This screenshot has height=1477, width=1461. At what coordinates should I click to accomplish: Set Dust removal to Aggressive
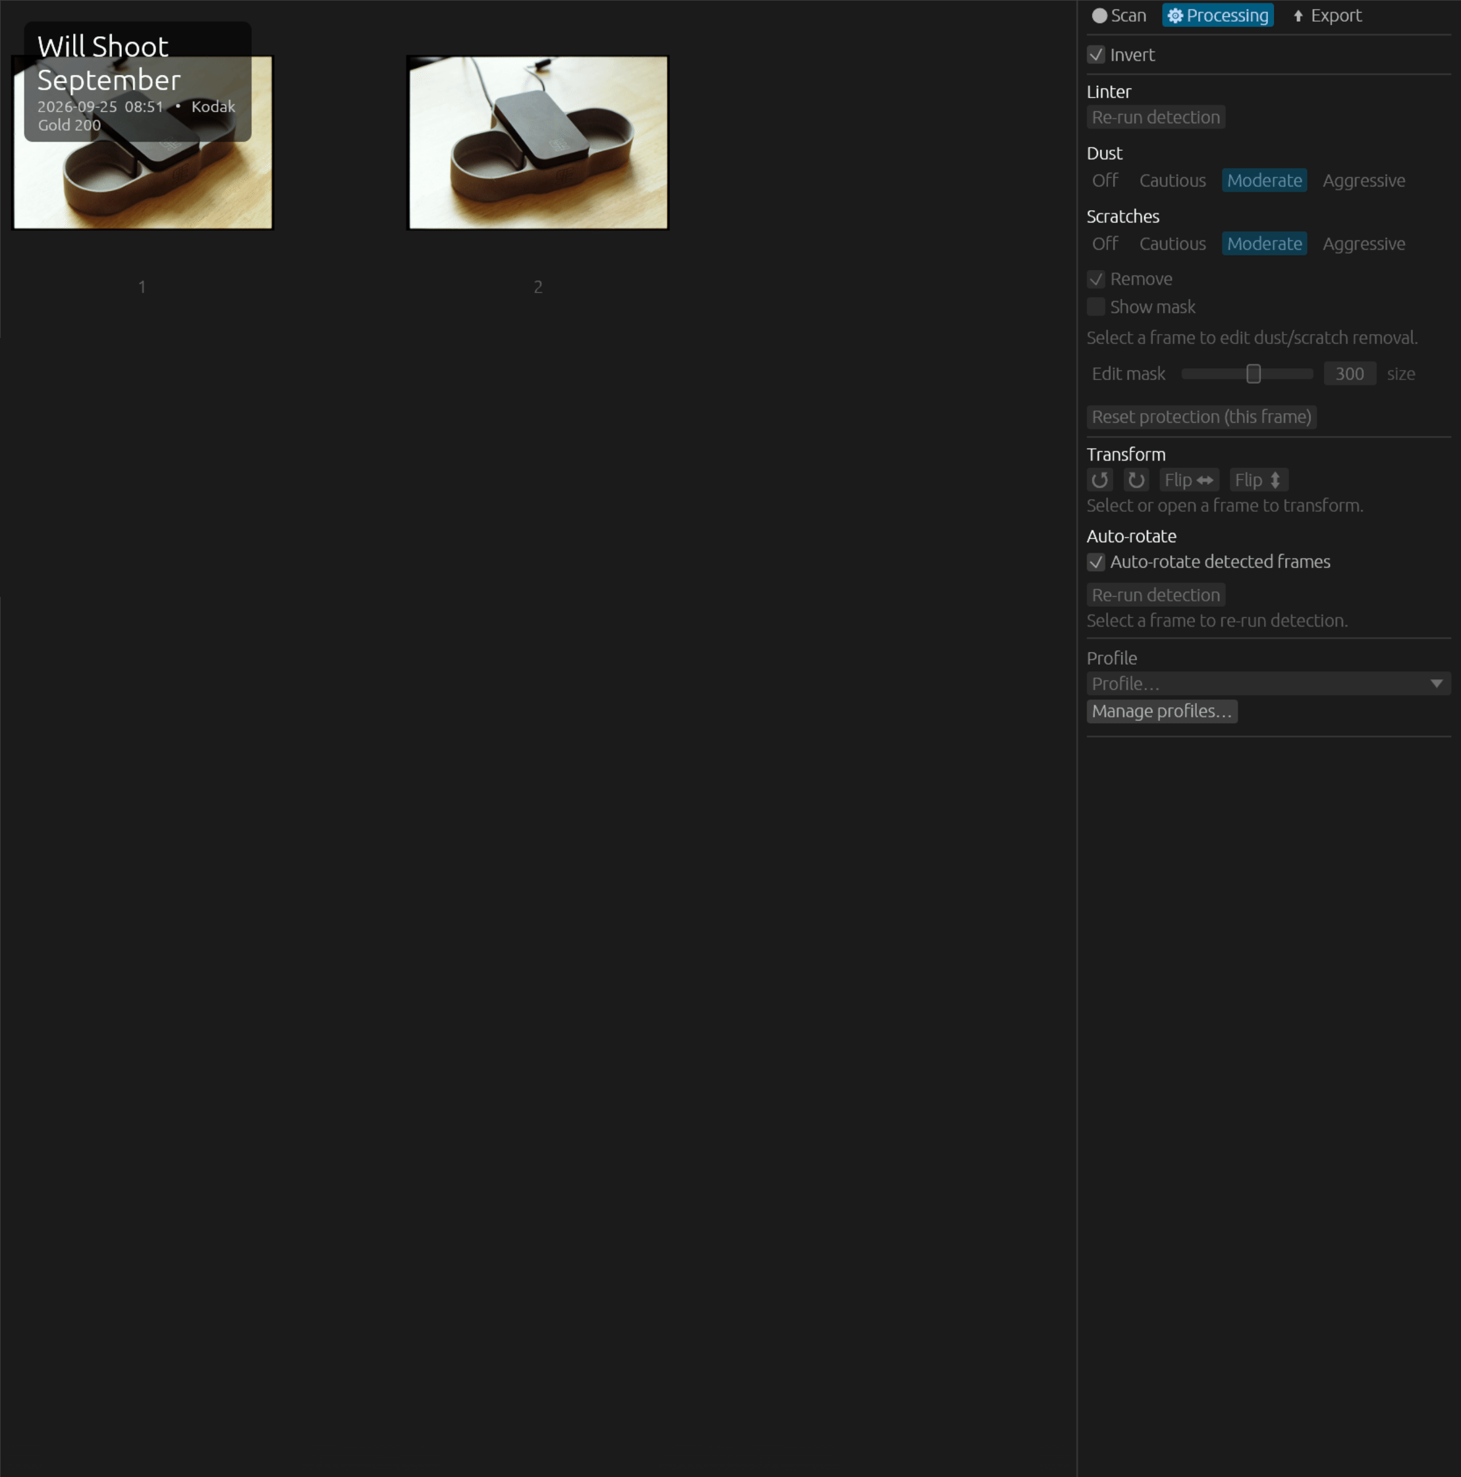pyautogui.click(x=1364, y=181)
